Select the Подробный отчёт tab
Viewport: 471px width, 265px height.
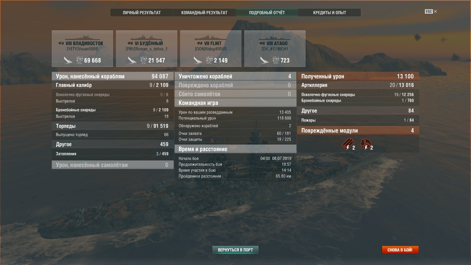point(267,12)
